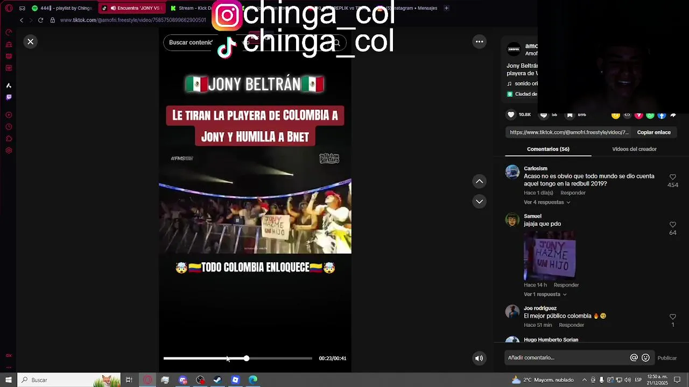Open Samuel's profile avatar

click(512, 220)
